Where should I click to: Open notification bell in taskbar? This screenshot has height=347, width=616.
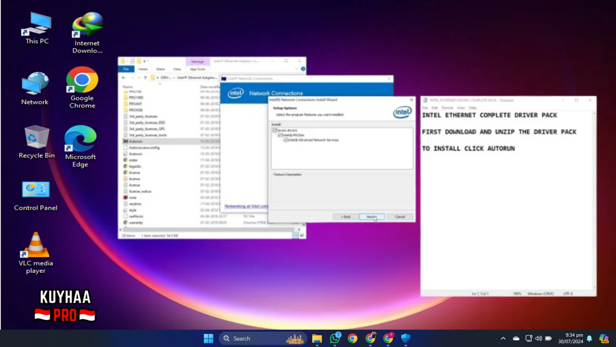point(589,338)
